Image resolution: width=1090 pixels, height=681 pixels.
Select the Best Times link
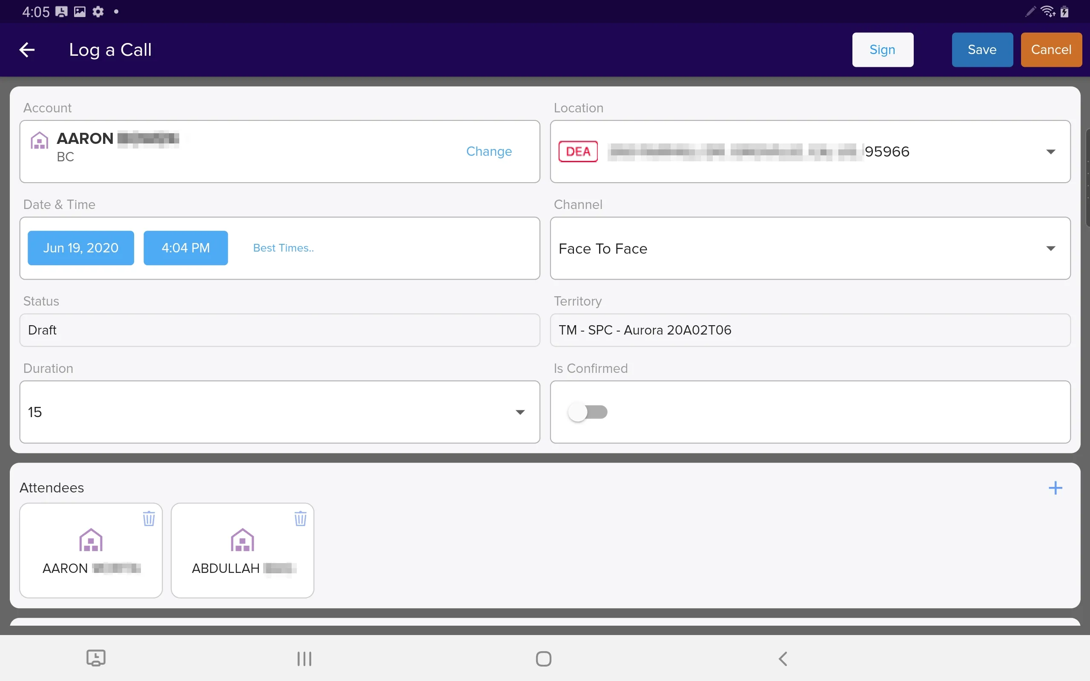click(282, 248)
